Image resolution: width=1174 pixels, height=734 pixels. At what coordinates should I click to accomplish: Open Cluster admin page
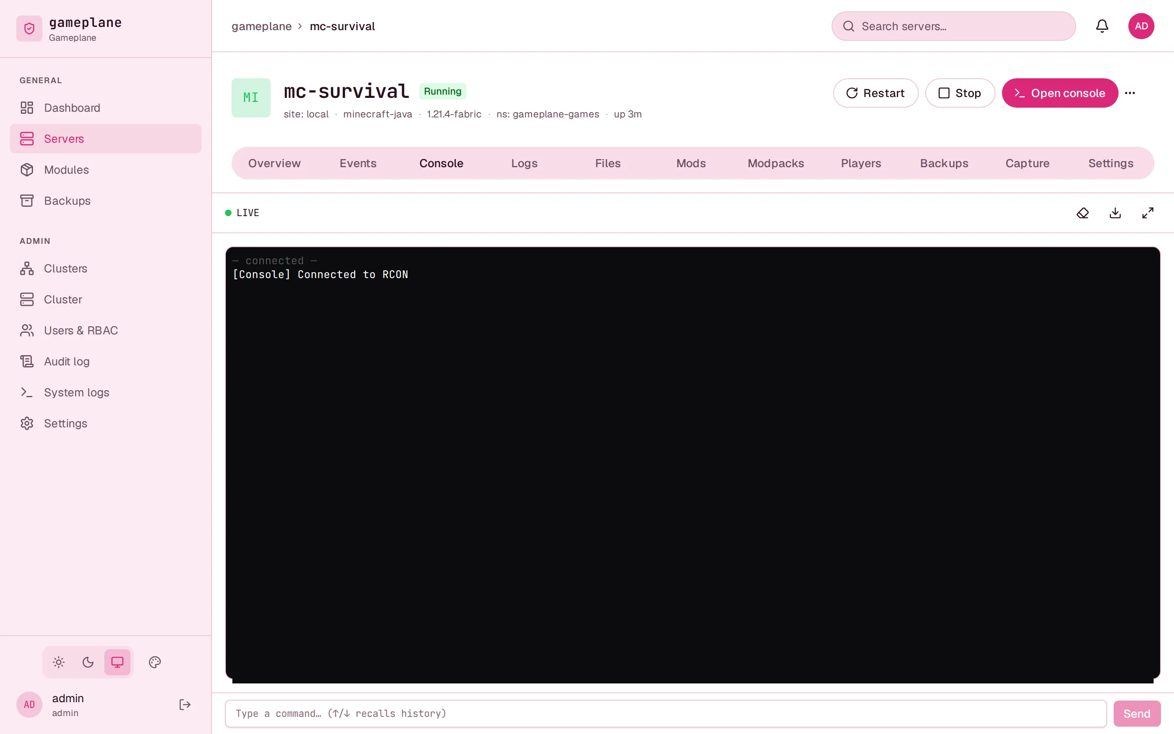pos(105,300)
